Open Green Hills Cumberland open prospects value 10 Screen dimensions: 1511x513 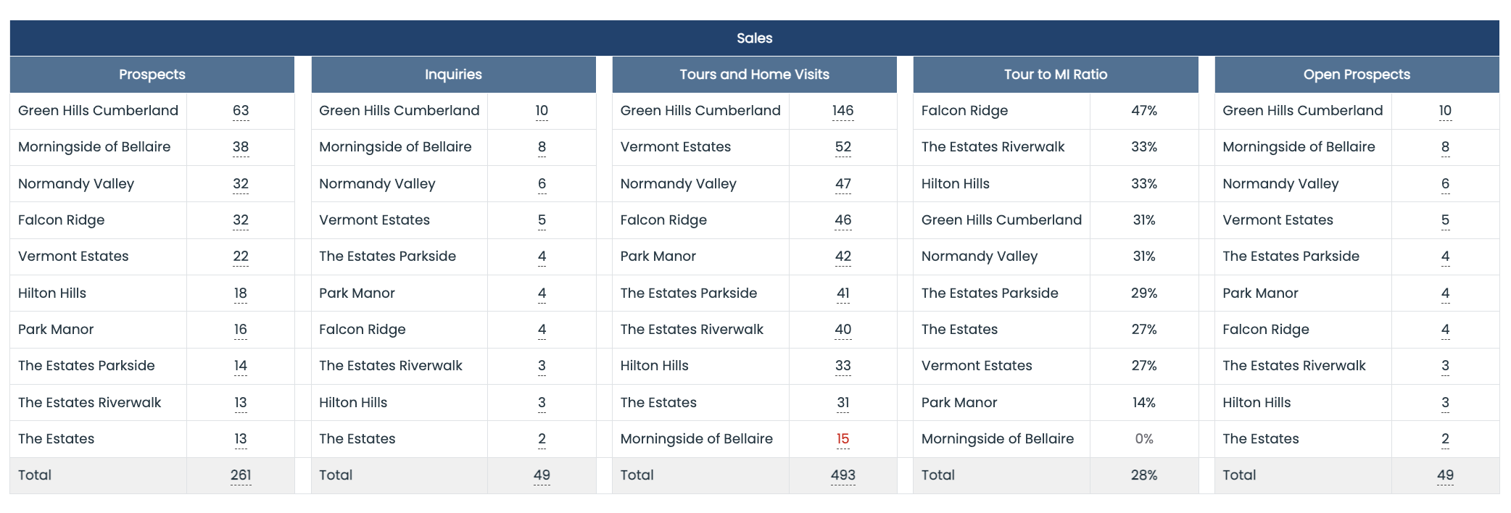(1445, 111)
